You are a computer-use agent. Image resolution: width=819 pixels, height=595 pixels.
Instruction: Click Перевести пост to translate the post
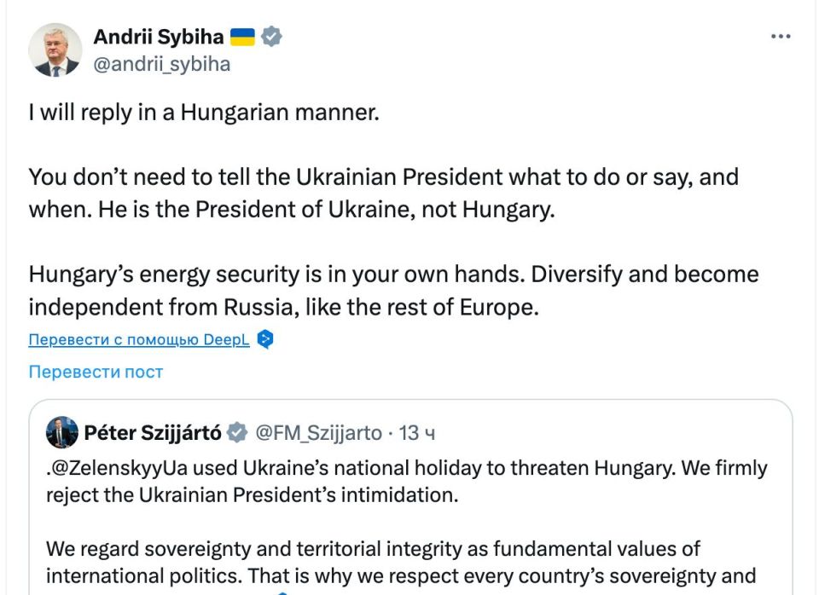click(x=95, y=371)
